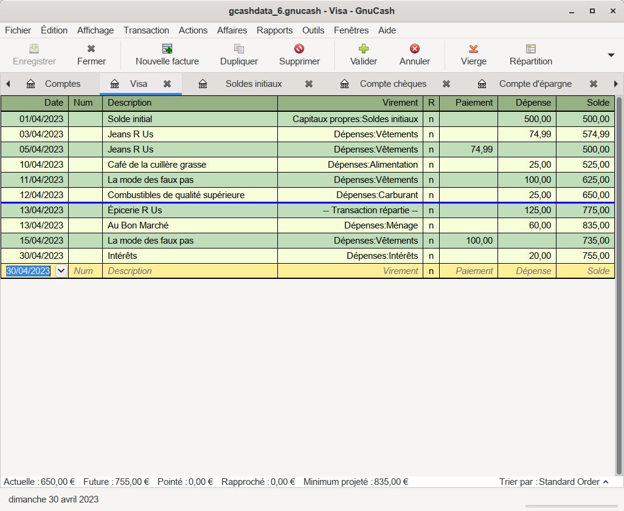Open the date picker dropdown in new row
Screen dimensions: 624x511
61,271
